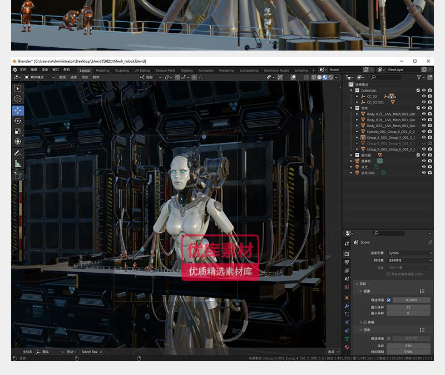
Task: Disable the viewport noise threshold checkbox
Action: [388, 300]
